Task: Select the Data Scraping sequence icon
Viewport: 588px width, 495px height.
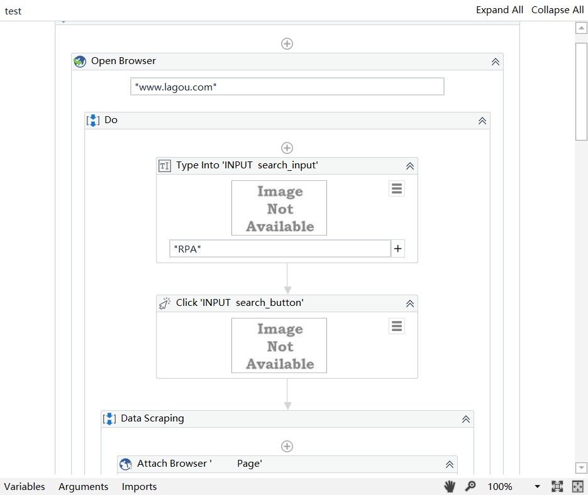Action: [109, 418]
